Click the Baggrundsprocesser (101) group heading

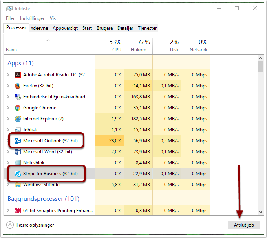[x=44, y=199]
